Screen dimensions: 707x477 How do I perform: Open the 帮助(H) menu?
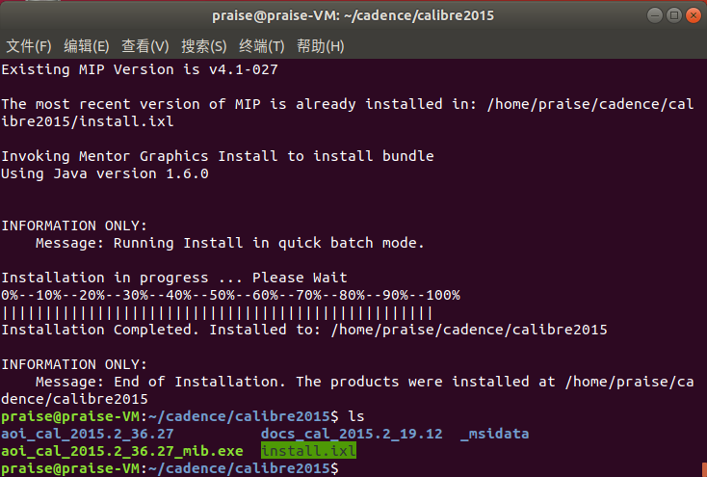click(320, 46)
